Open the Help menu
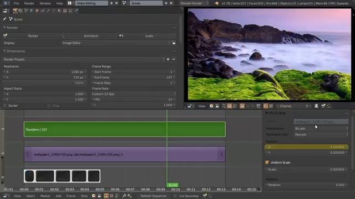355x199 pixels. click(59, 3)
